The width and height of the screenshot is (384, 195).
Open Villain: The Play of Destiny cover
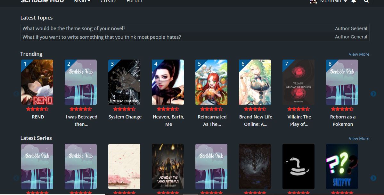(298, 82)
